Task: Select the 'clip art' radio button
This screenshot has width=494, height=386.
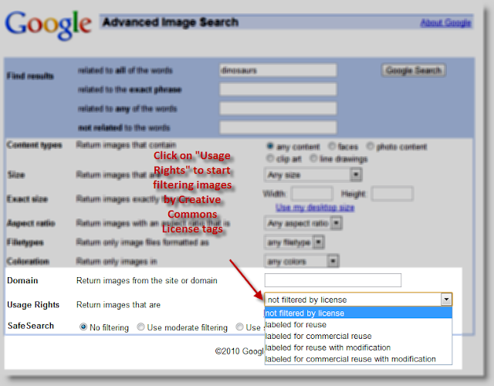Action: point(270,158)
